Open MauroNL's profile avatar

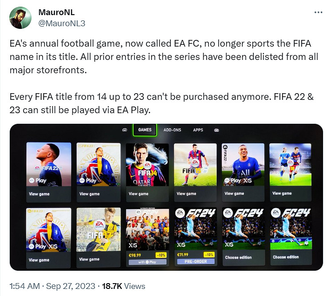[20, 18]
